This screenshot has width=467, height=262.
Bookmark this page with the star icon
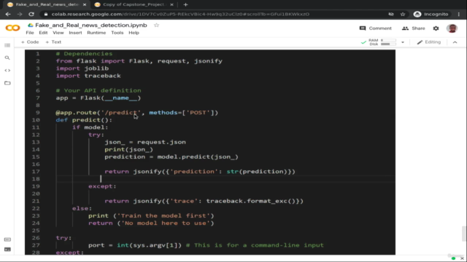tap(403, 14)
